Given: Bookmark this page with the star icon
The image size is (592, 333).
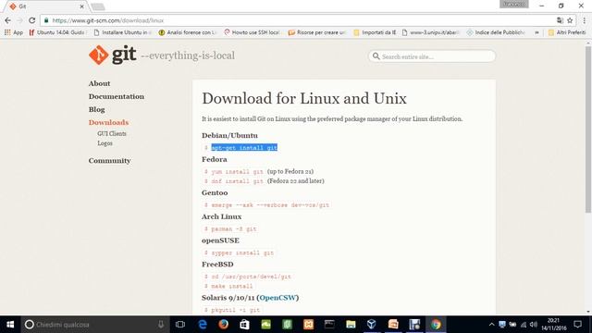Looking at the screenshot, I should pos(570,20).
